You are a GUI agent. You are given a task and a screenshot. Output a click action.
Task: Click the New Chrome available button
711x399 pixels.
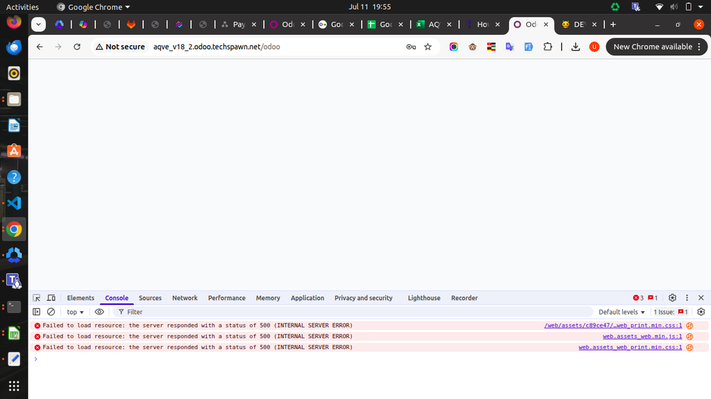click(x=656, y=46)
